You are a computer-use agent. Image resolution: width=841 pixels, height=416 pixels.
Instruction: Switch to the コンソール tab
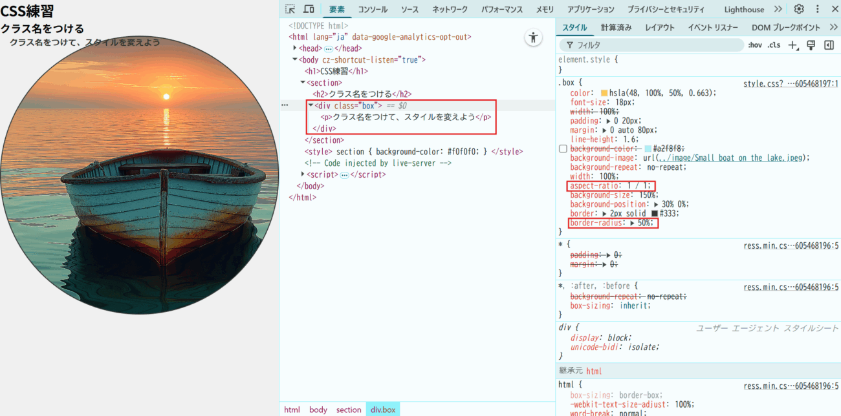point(373,10)
